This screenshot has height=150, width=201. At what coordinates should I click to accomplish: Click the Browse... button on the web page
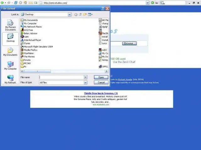tap(129, 43)
